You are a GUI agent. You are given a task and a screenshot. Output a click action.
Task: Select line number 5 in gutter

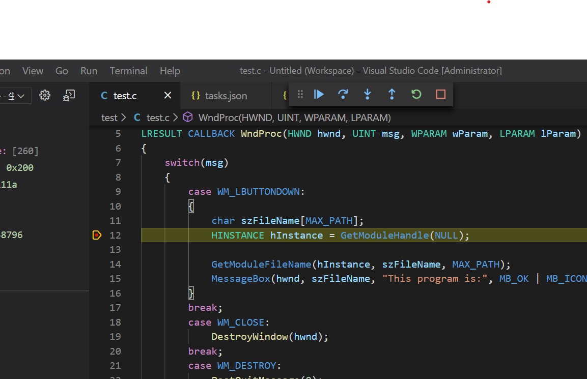[x=118, y=134]
